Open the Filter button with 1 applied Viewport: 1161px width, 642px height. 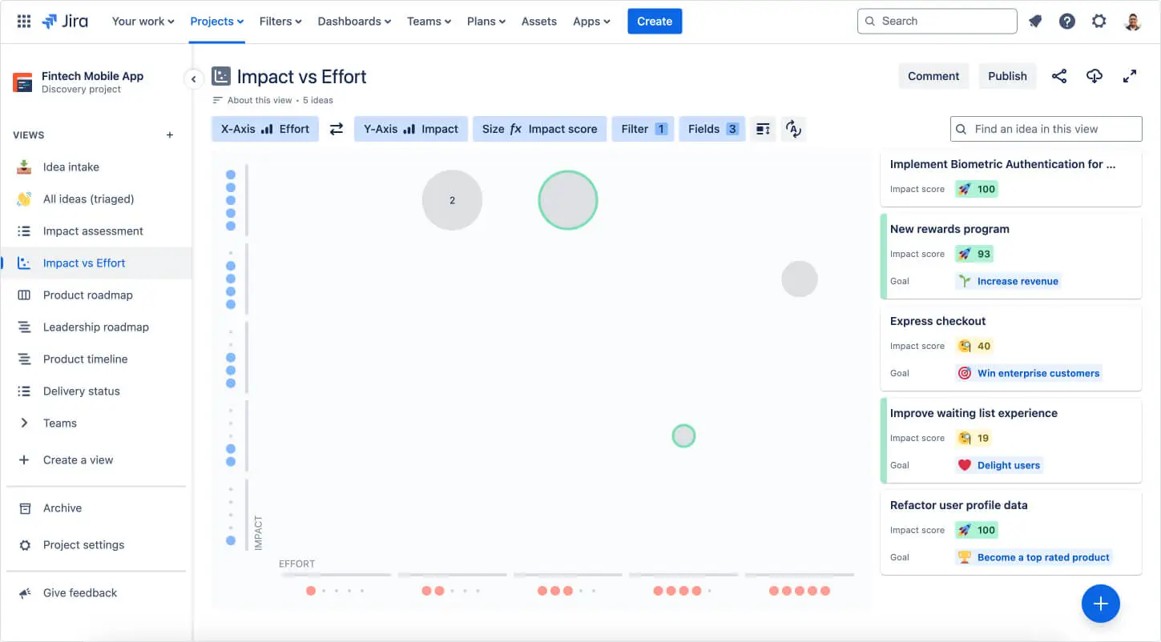643,129
